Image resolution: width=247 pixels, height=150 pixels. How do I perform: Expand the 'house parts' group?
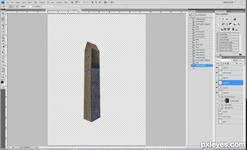pyautogui.click(x=219, y=105)
